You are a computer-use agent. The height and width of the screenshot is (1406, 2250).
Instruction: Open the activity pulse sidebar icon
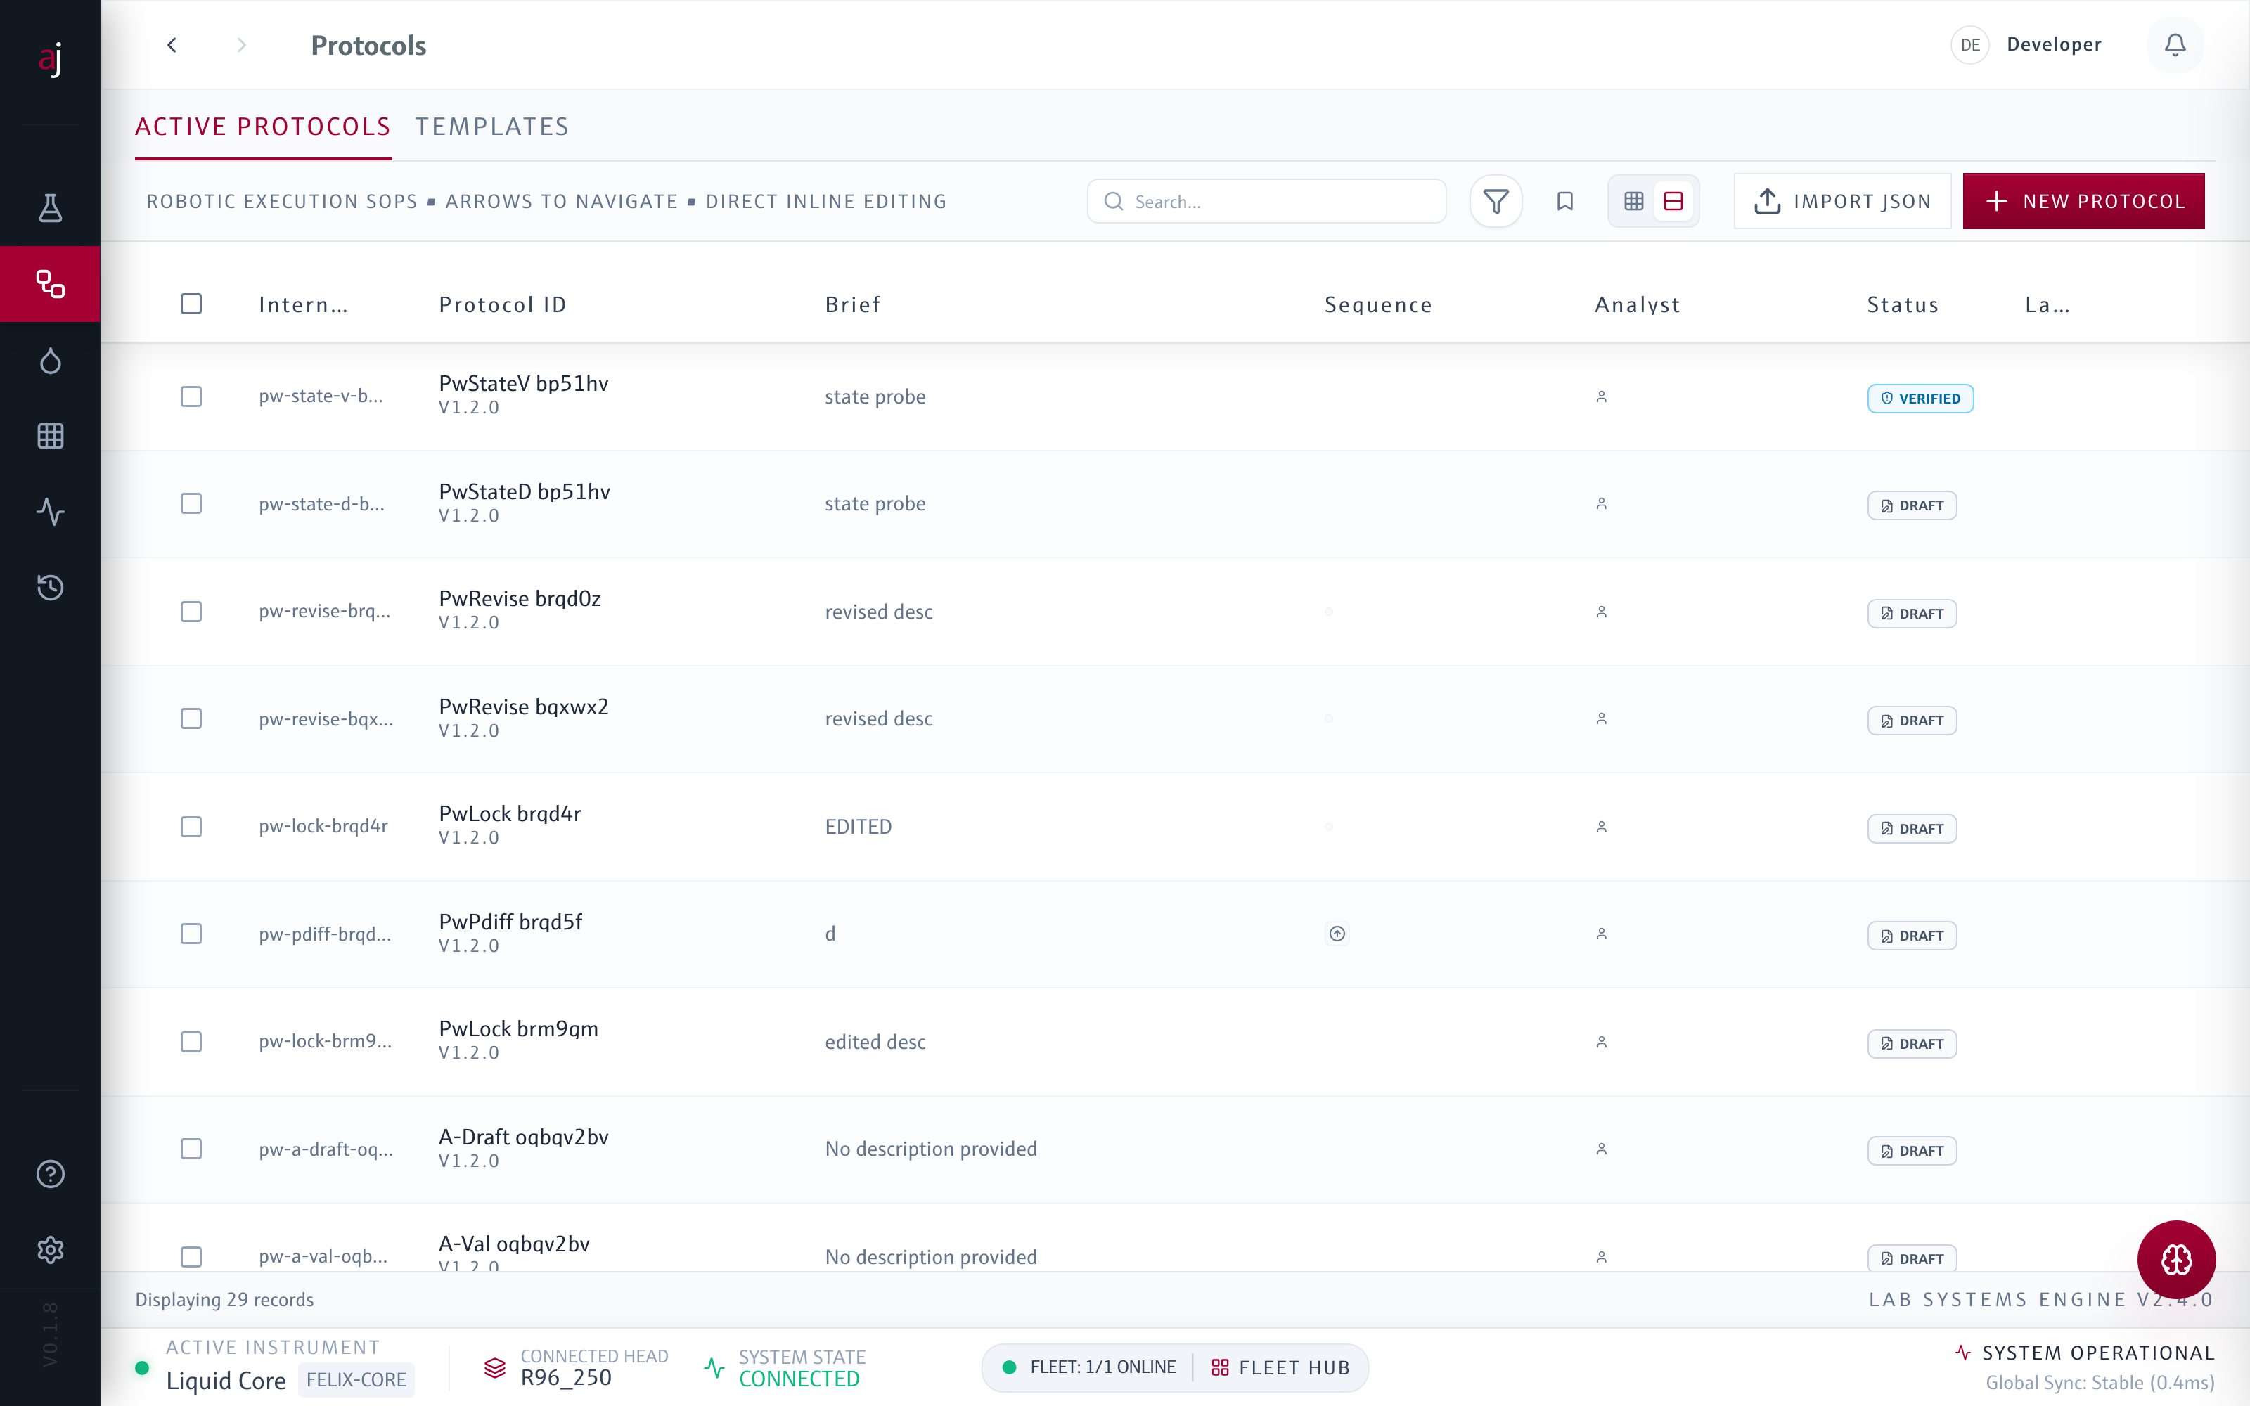click(x=50, y=512)
